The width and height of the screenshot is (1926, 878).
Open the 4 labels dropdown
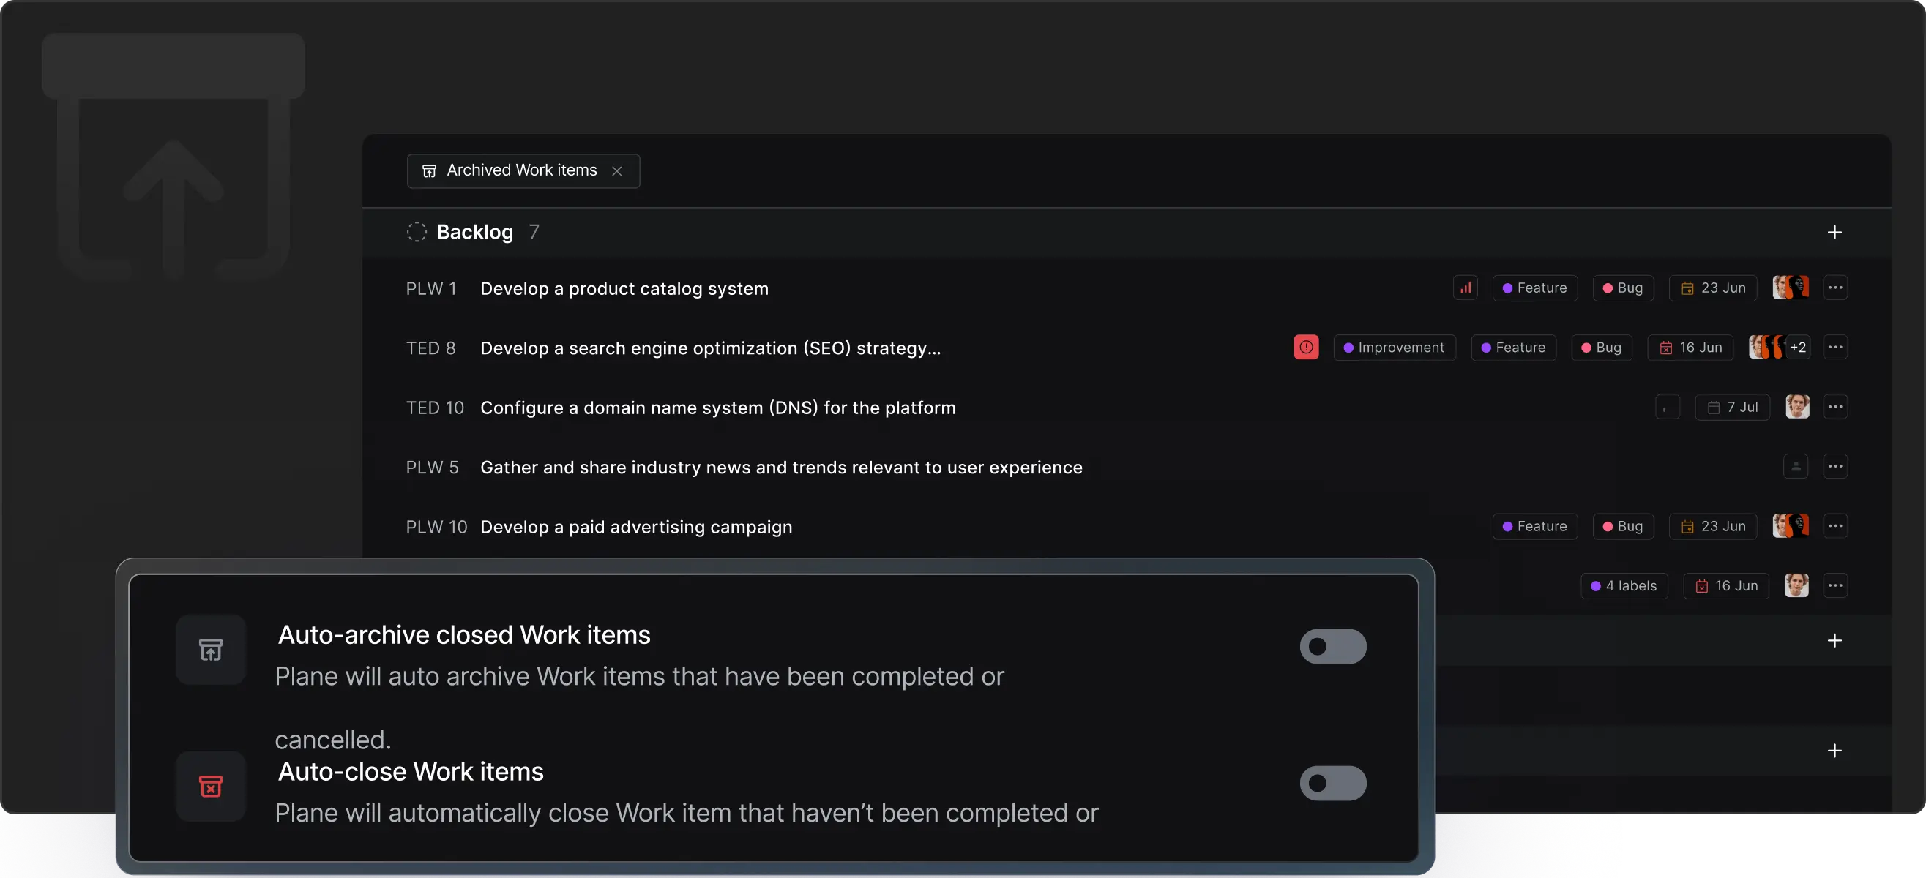[x=1623, y=586]
